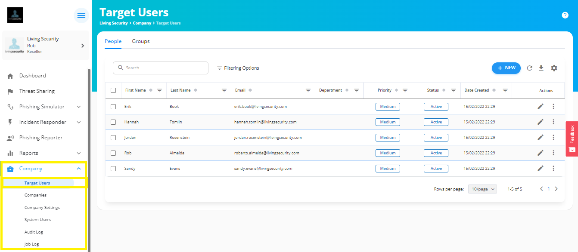Open more actions for Hannah Tomlin
Image resolution: width=578 pixels, height=252 pixels.
tap(553, 122)
